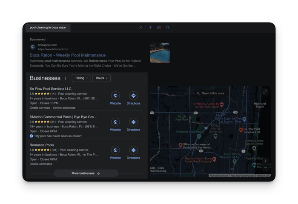Screen dimensions: 298x204
Task: Click the brisapool.com globe favicon
Action: pos(33,47)
